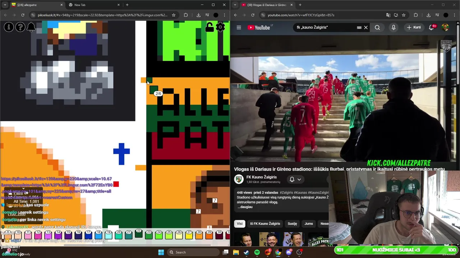Close the New Tab tab
Viewport: 460px width, 258px height.
[x=119, y=5]
